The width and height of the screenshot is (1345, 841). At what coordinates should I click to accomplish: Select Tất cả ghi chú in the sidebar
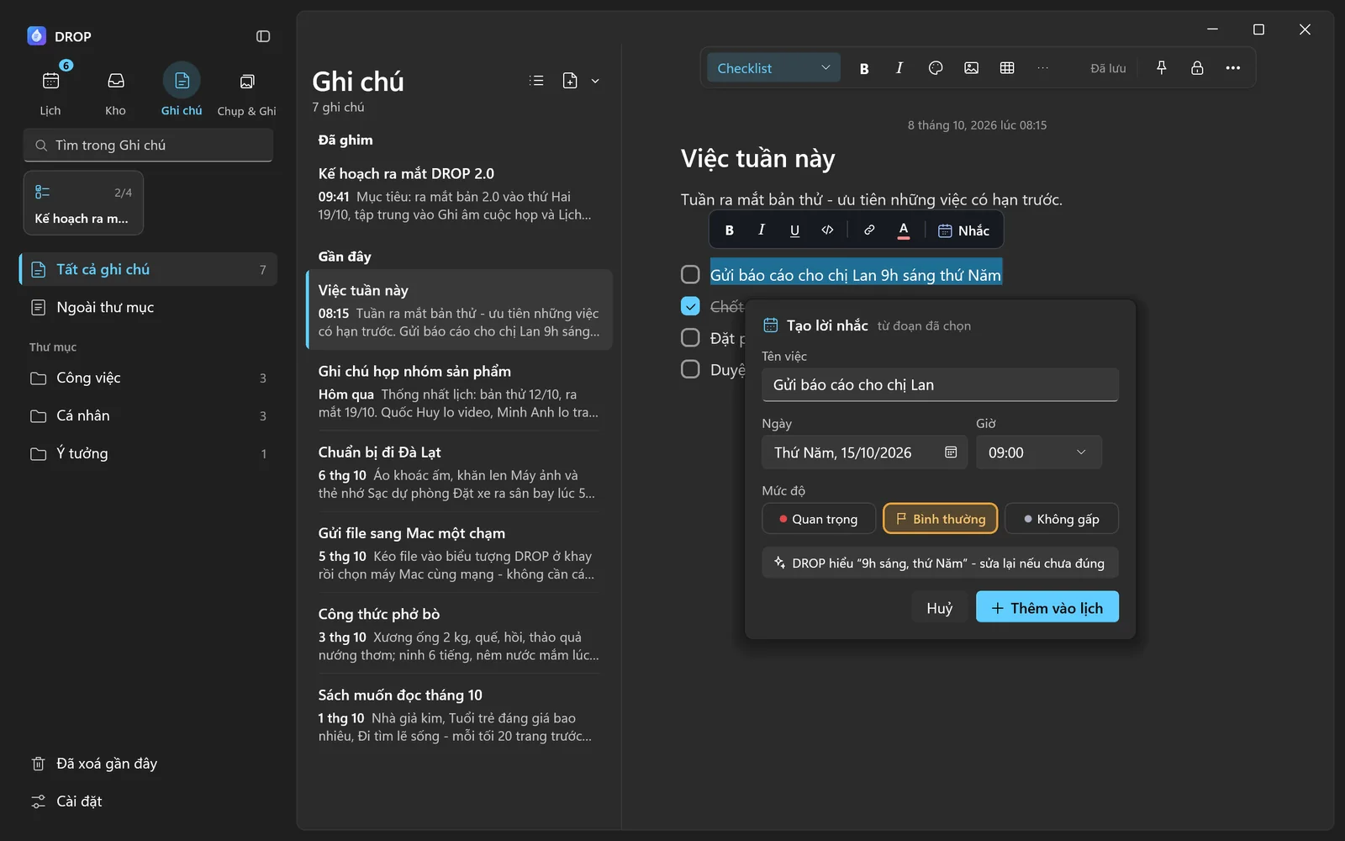(148, 269)
